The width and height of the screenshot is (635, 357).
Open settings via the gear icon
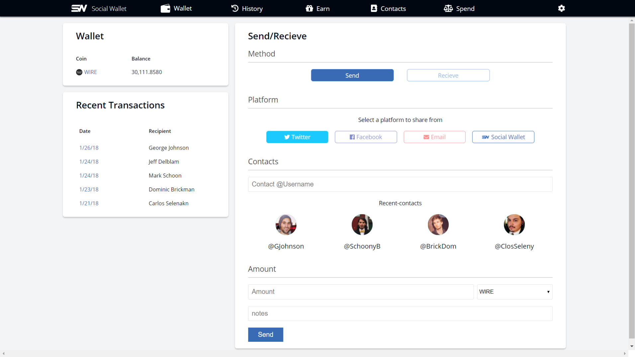pos(561,8)
